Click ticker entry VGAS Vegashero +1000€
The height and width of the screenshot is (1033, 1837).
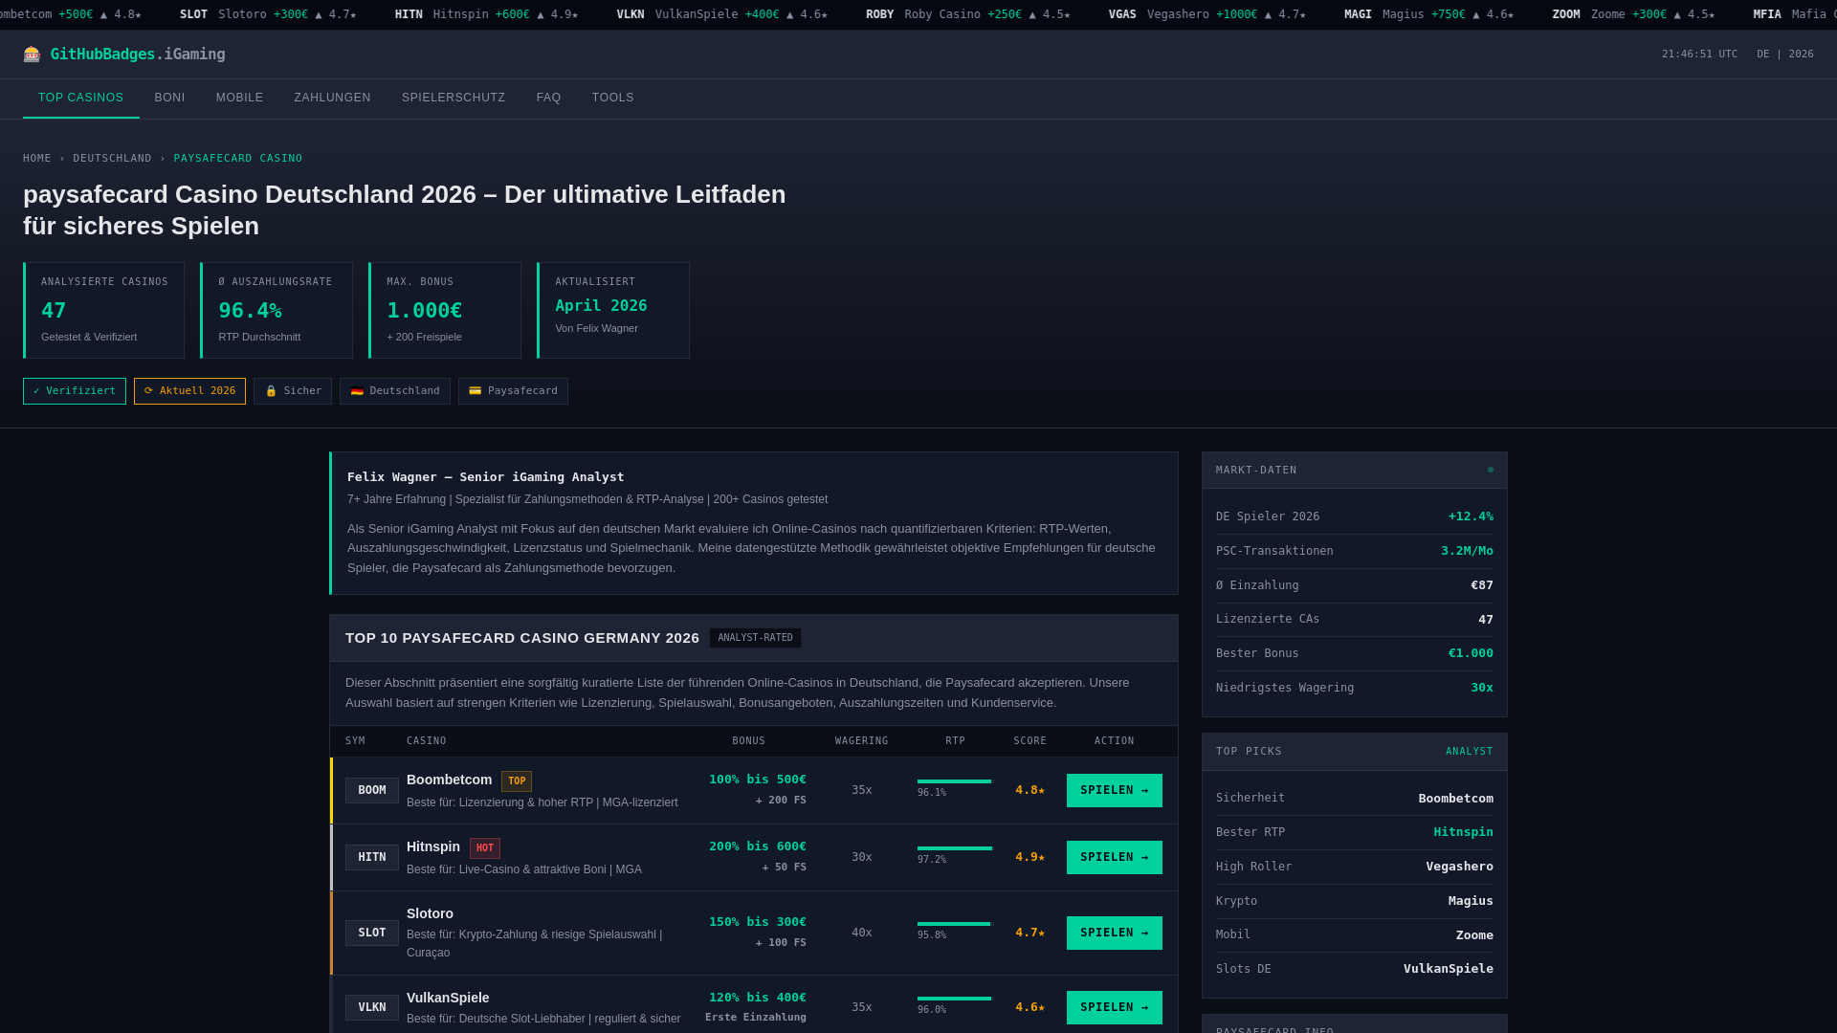pyautogui.click(x=1207, y=14)
